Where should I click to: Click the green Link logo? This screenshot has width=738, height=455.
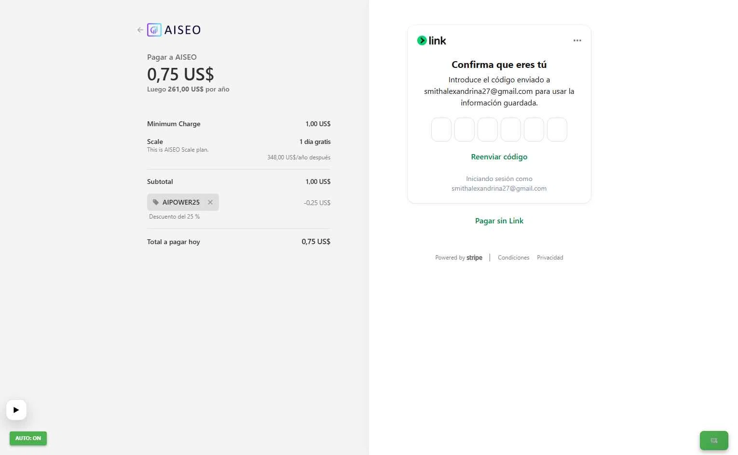[432, 40]
